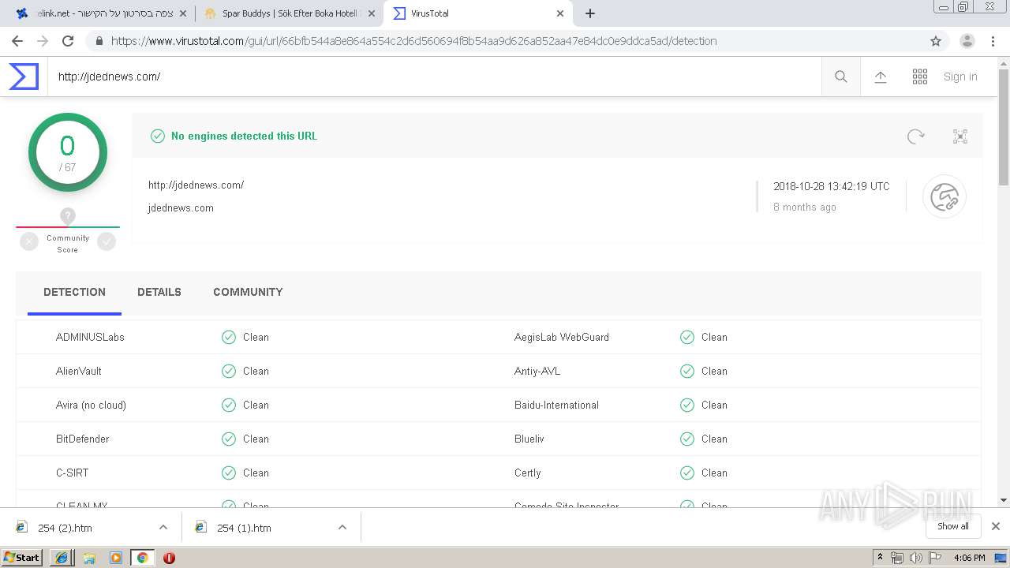1010x568 pixels.
Task: Click Sign in link
Action: coord(960,77)
